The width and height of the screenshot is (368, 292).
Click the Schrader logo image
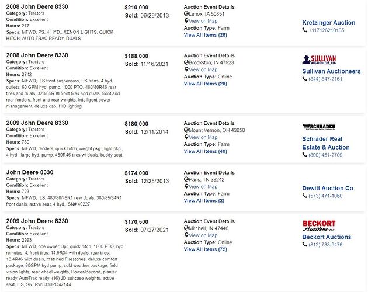click(319, 127)
